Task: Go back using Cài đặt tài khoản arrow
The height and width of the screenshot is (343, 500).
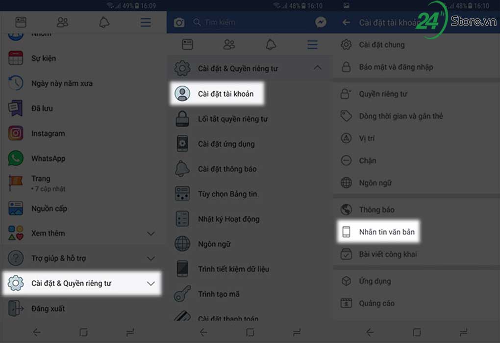Action: [x=346, y=23]
